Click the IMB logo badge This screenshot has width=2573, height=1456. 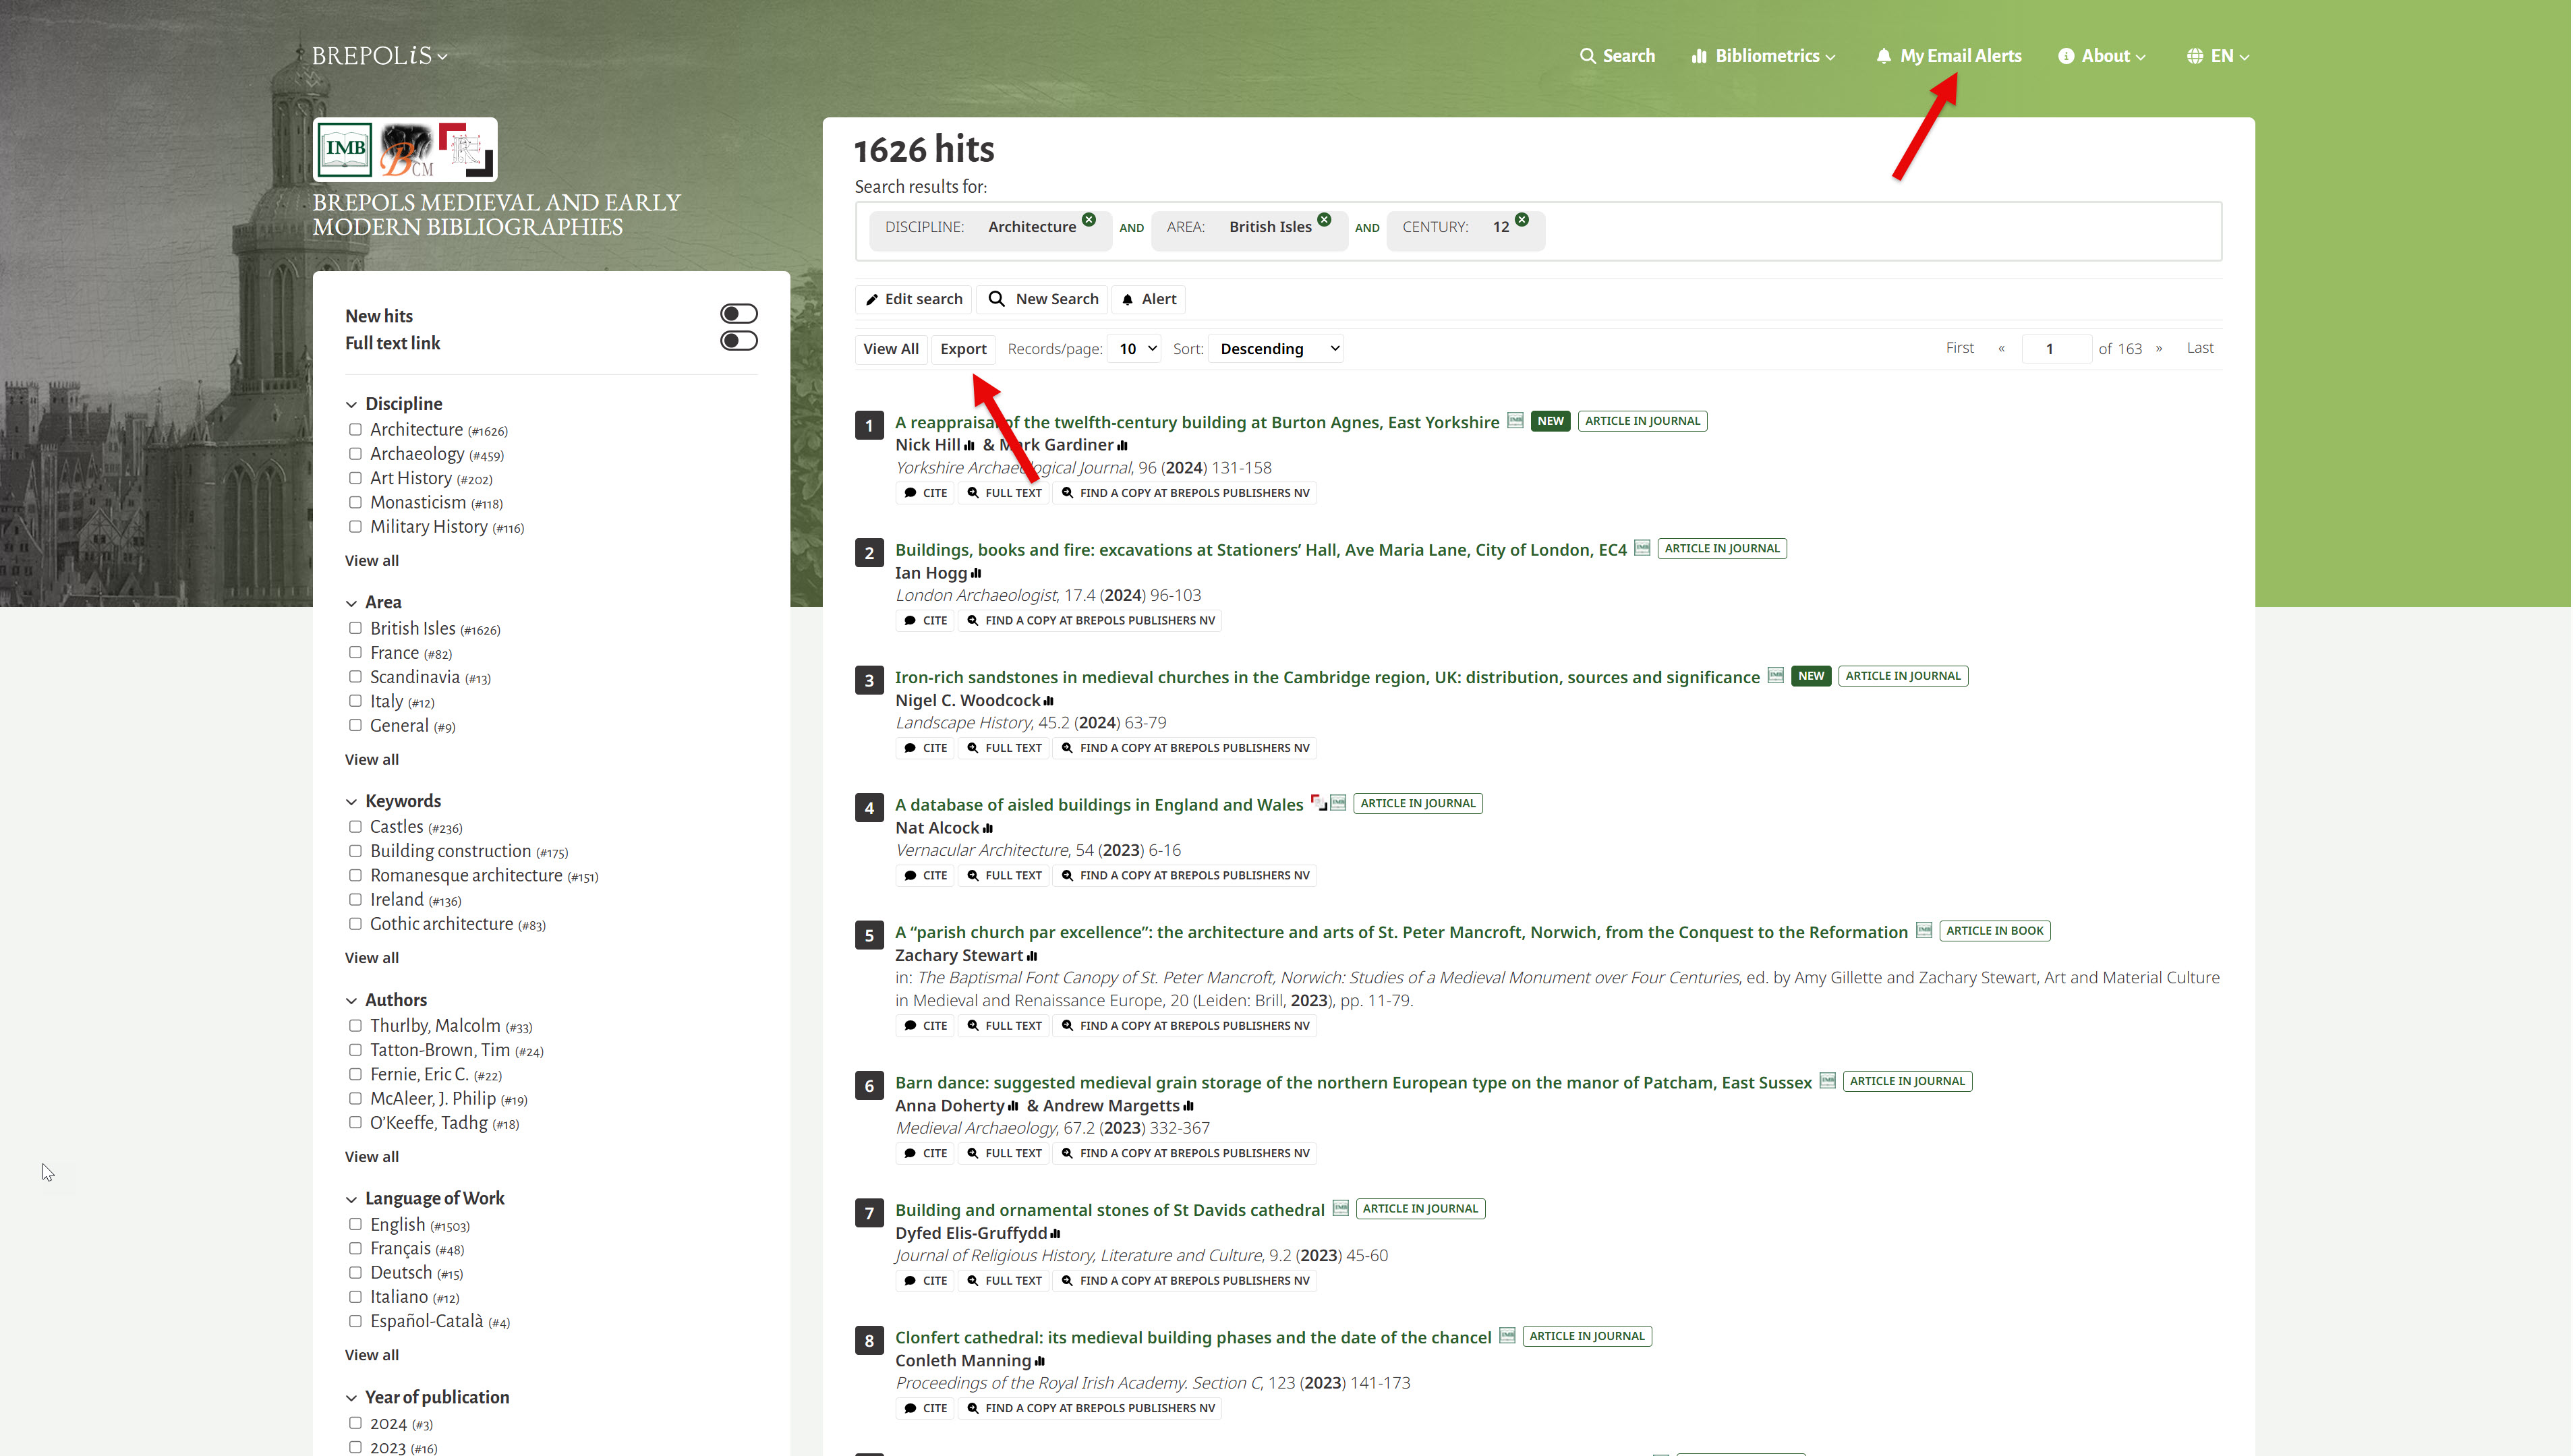[345, 149]
